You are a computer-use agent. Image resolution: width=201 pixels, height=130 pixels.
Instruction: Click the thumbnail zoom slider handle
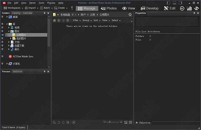point(110,122)
